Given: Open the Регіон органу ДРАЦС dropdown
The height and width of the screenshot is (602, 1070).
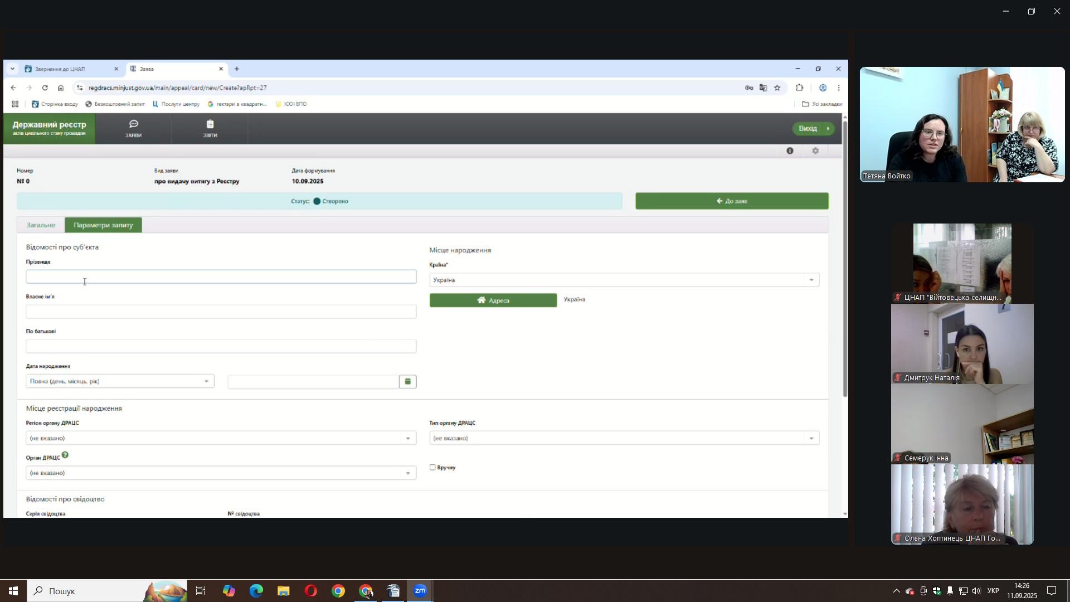Looking at the screenshot, I should 221,438.
